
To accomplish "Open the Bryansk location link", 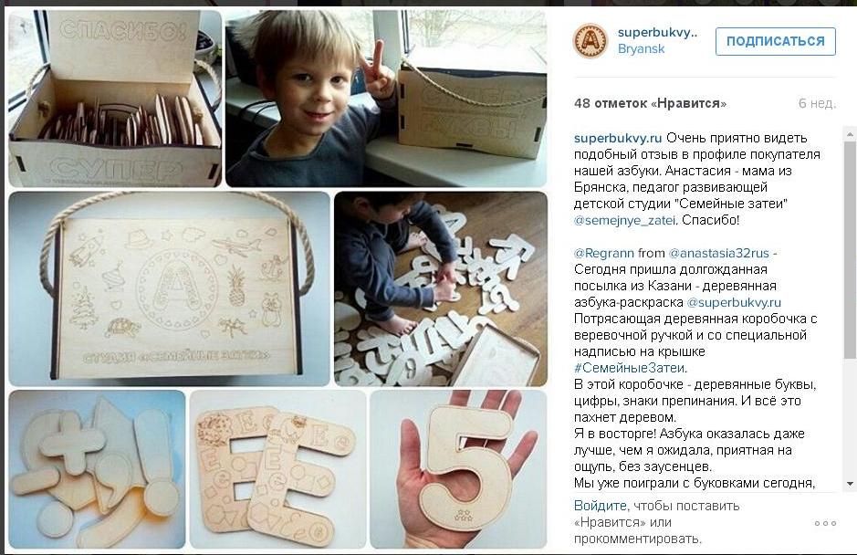I will [641, 48].
